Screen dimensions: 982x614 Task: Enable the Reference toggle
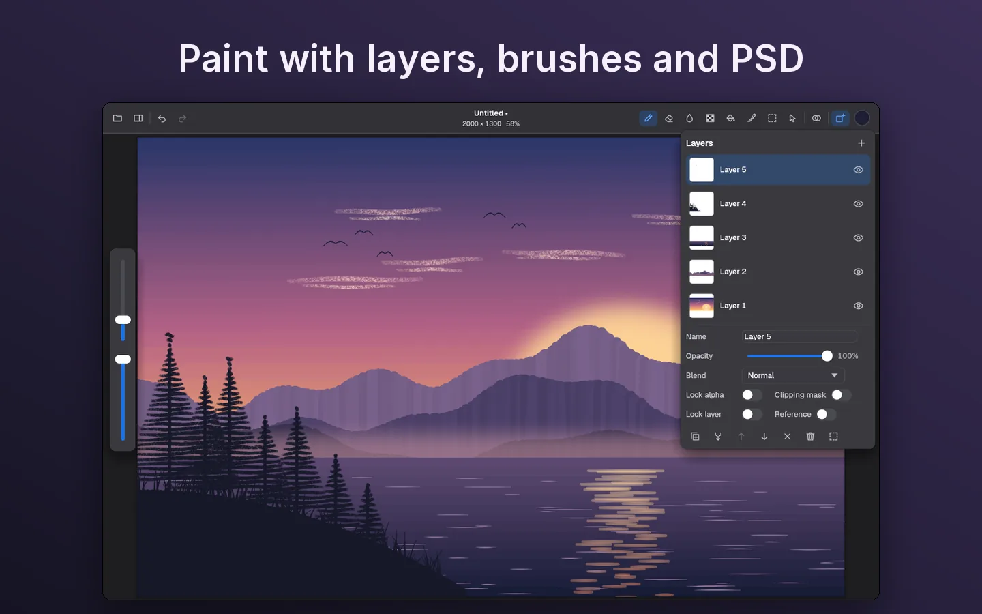(826, 414)
